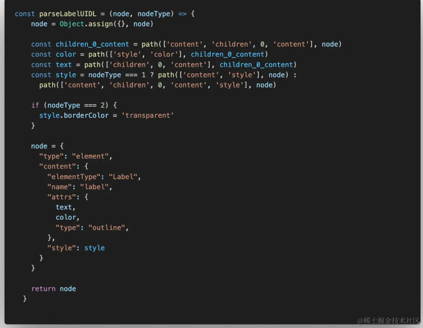The height and width of the screenshot is (328, 423).
Task: Click the function name parseLabelUIDL
Action: pos(68,14)
